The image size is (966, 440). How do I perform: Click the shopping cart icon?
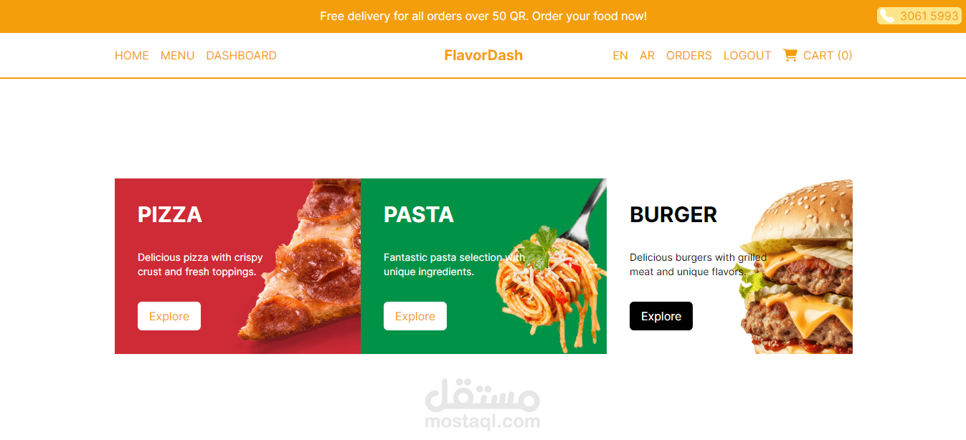(790, 55)
